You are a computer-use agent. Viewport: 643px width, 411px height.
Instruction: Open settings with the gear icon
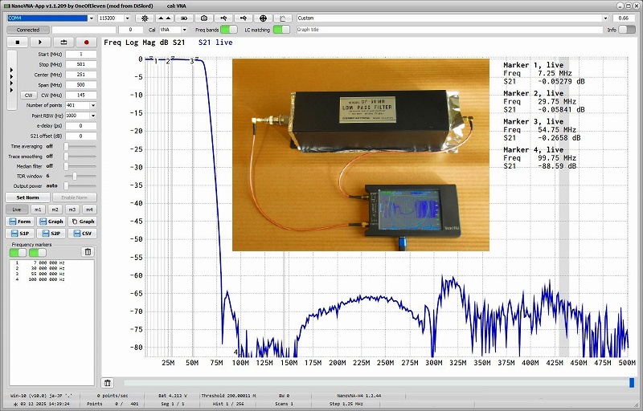(144, 18)
